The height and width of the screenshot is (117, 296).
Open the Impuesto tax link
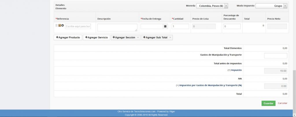click(x=236, y=70)
